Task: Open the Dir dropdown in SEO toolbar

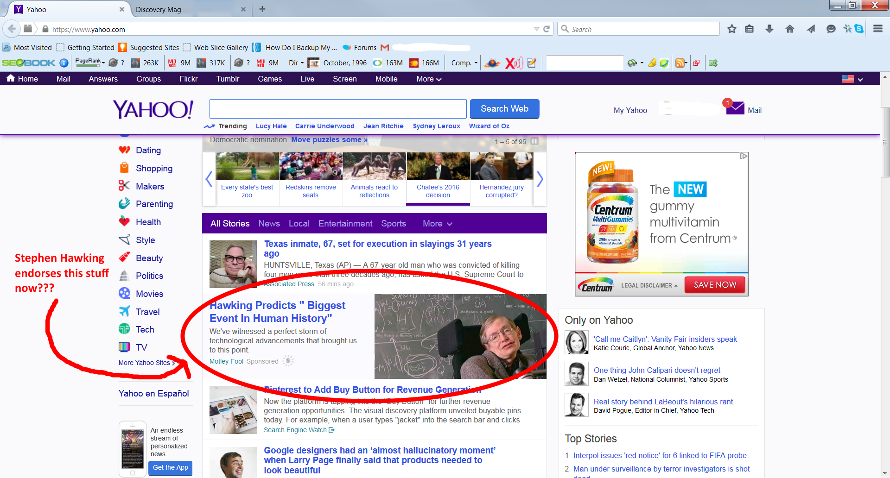Action: (296, 63)
